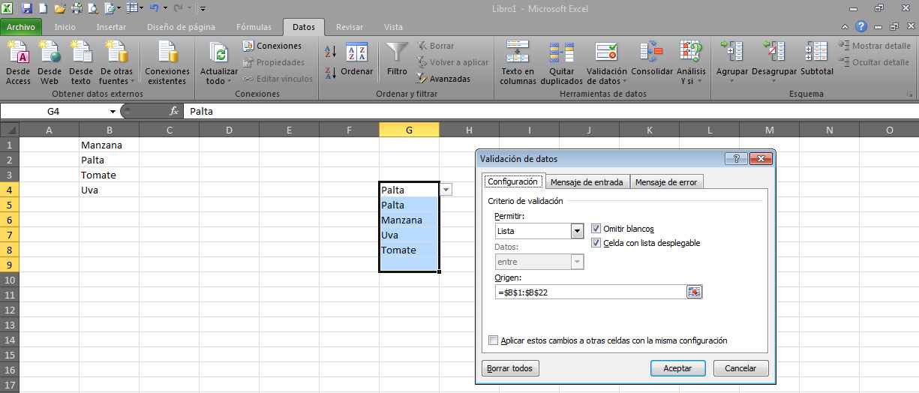Click the Desde Access icon
The image size is (919, 393).
pos(18,52)
